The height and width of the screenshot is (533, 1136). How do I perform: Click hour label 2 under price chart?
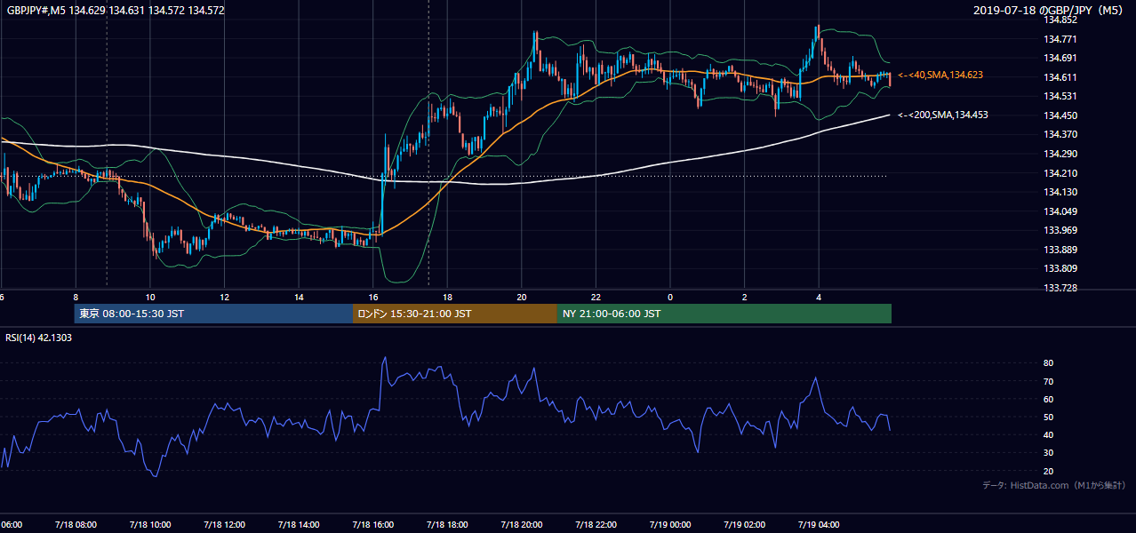[x=744, y=297]
